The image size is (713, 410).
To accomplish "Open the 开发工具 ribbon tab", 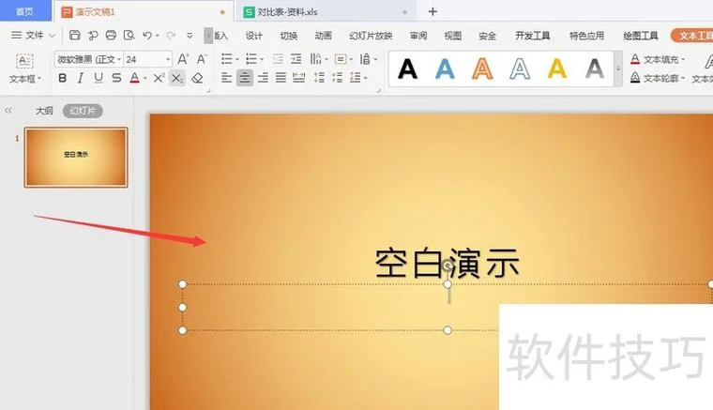I will tap(533, 36).
